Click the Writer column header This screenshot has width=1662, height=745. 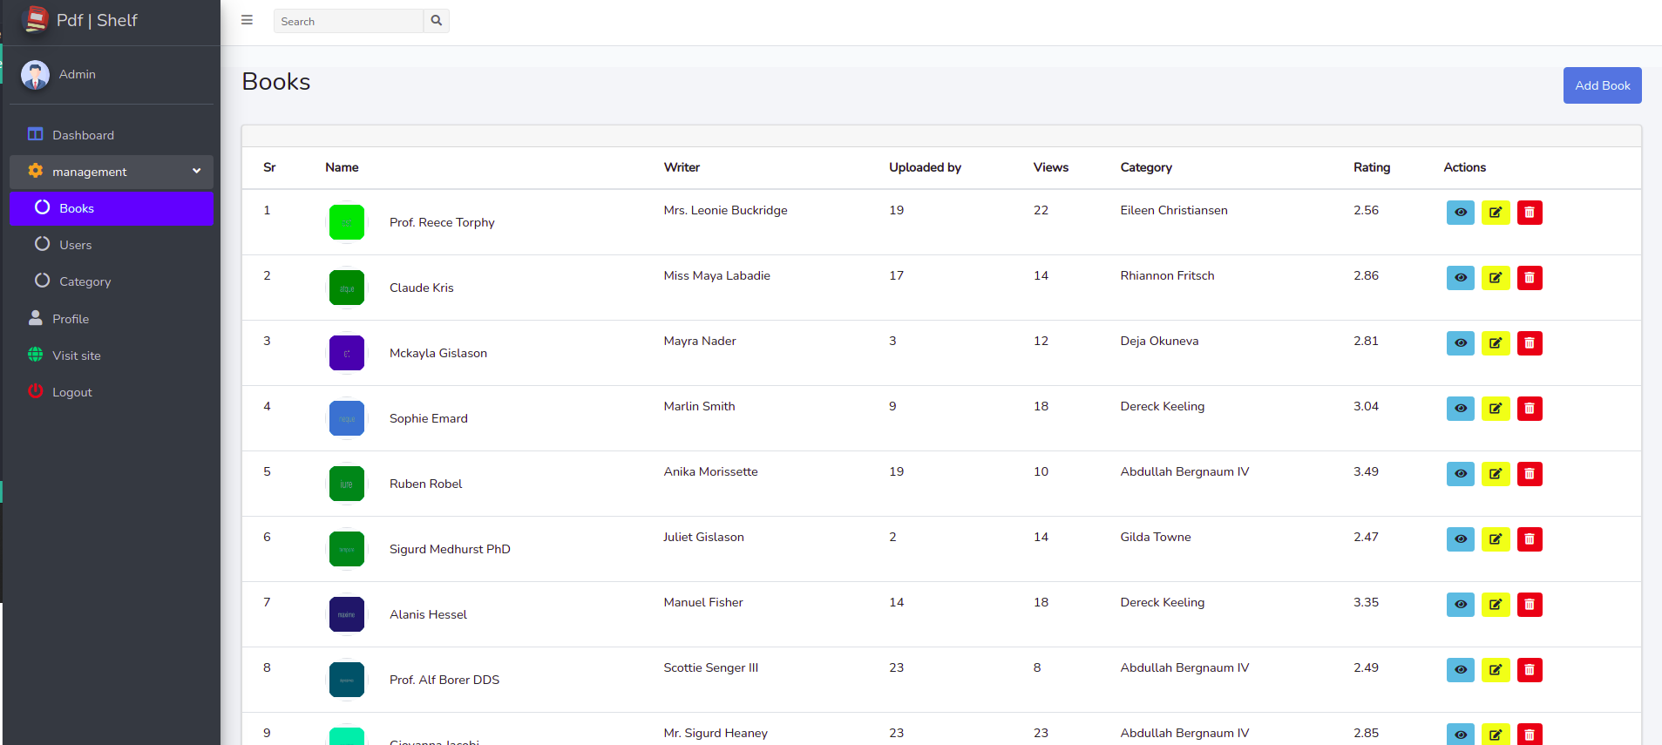point(682,167)
